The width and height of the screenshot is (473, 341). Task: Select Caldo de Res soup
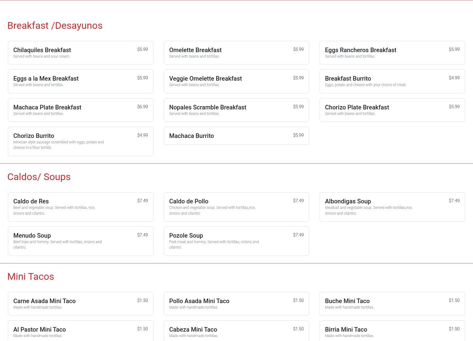point(80,207)
